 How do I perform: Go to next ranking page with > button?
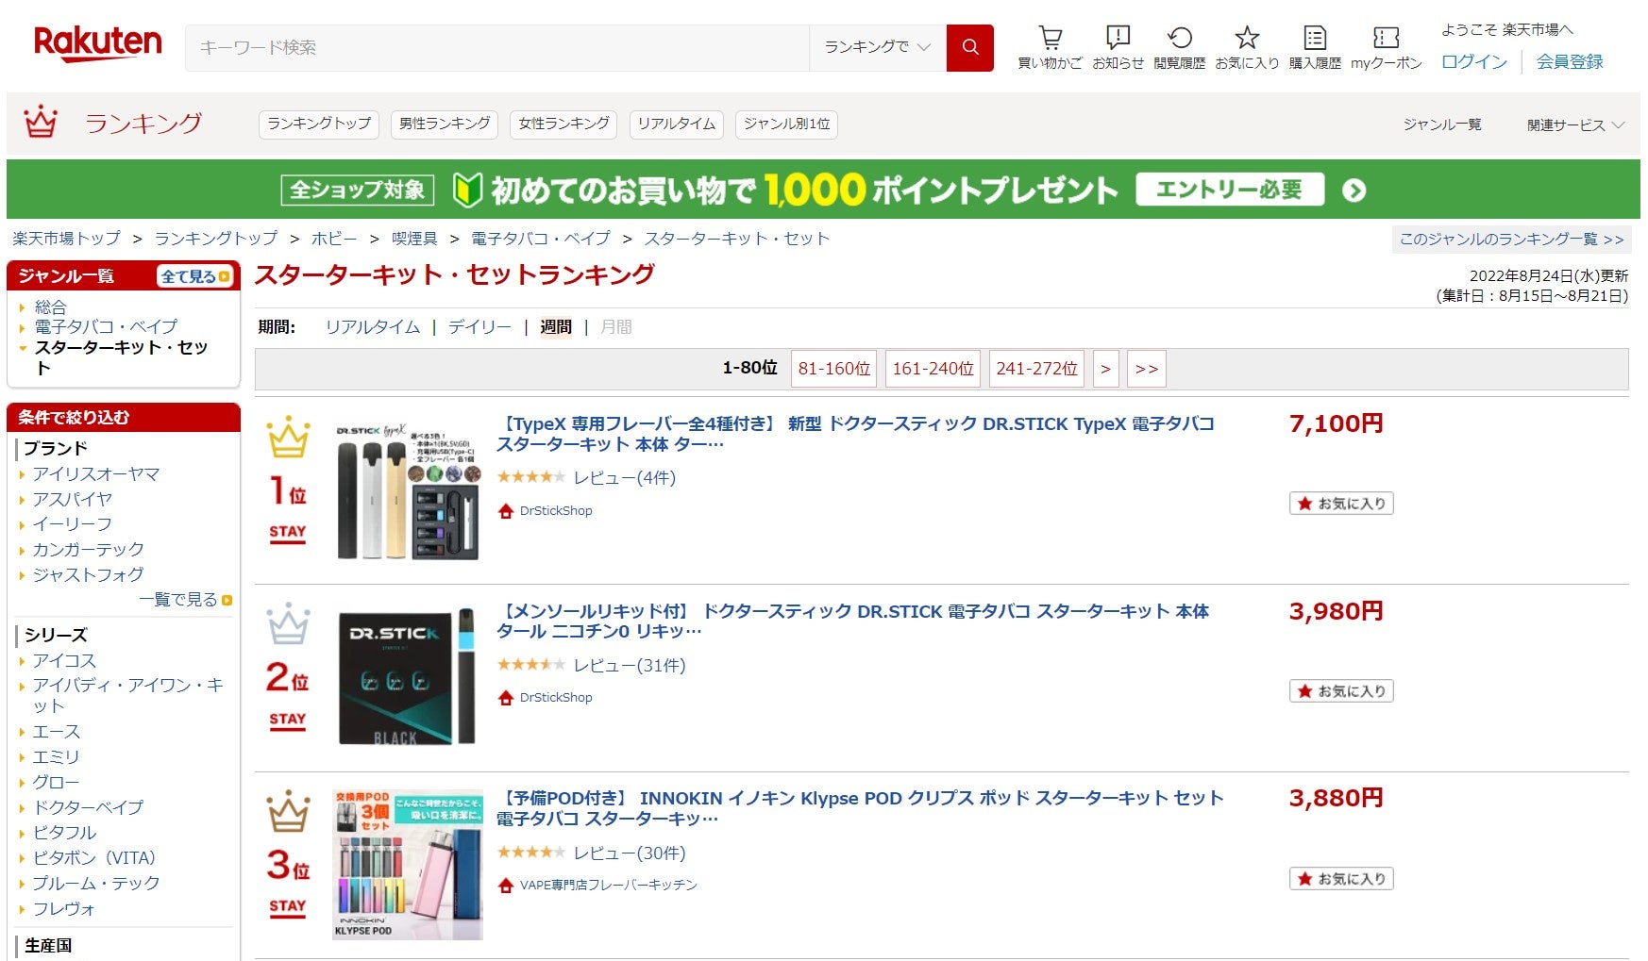tap(1106, 369)
